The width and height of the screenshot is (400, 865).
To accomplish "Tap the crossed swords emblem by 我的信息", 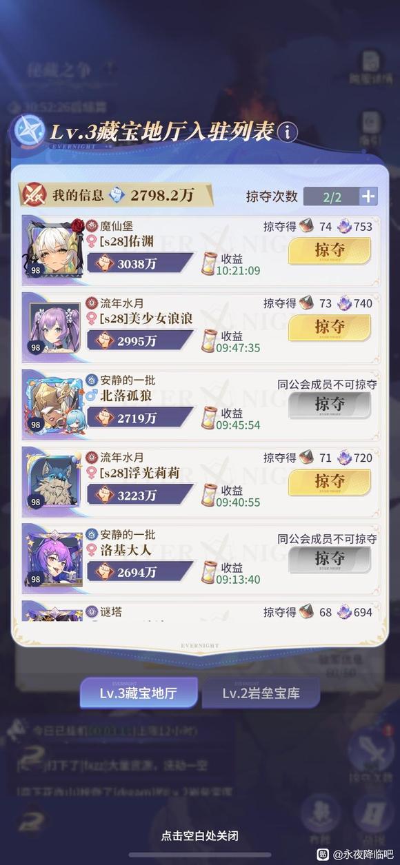I will pos(34,195).
